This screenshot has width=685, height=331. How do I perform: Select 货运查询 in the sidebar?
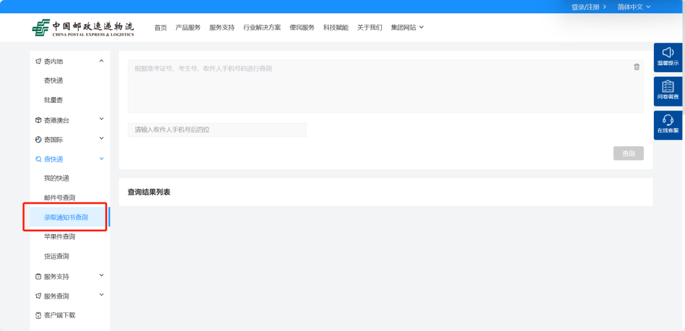56,256
